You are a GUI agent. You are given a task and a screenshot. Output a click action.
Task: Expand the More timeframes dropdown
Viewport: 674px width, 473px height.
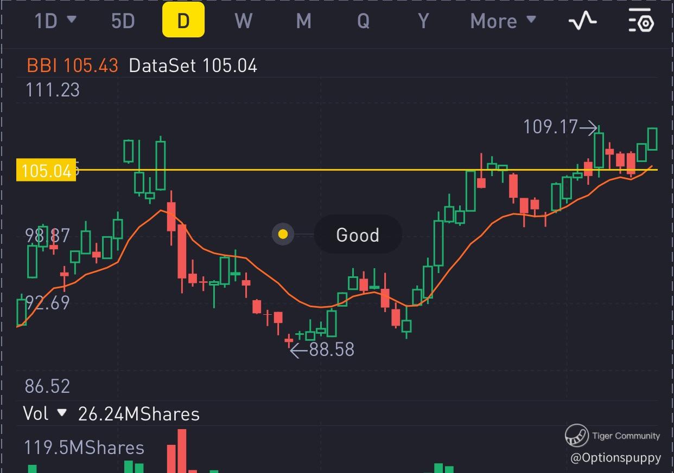pos(503,21)
